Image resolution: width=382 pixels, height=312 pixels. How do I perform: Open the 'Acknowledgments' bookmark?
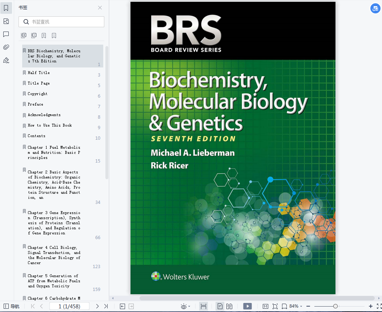tap(44, 115)
